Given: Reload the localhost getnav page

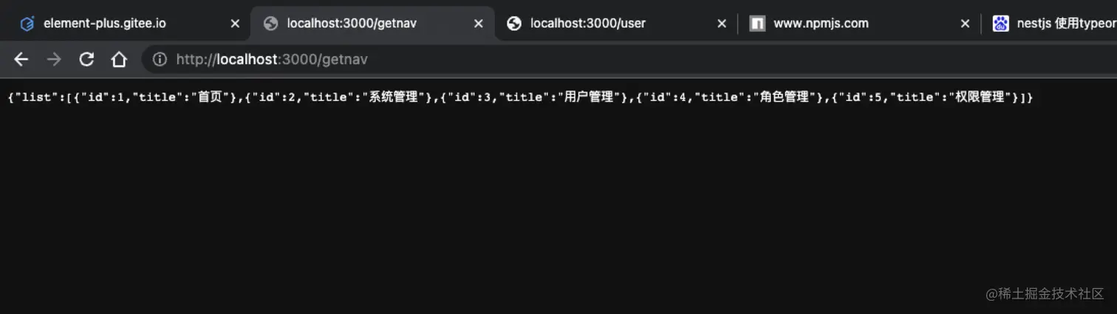Looking at the screenshot, I should [x=86, y=60].
